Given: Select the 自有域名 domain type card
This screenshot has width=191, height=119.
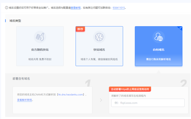Looking at the screenshot, I should pos(159,46).
